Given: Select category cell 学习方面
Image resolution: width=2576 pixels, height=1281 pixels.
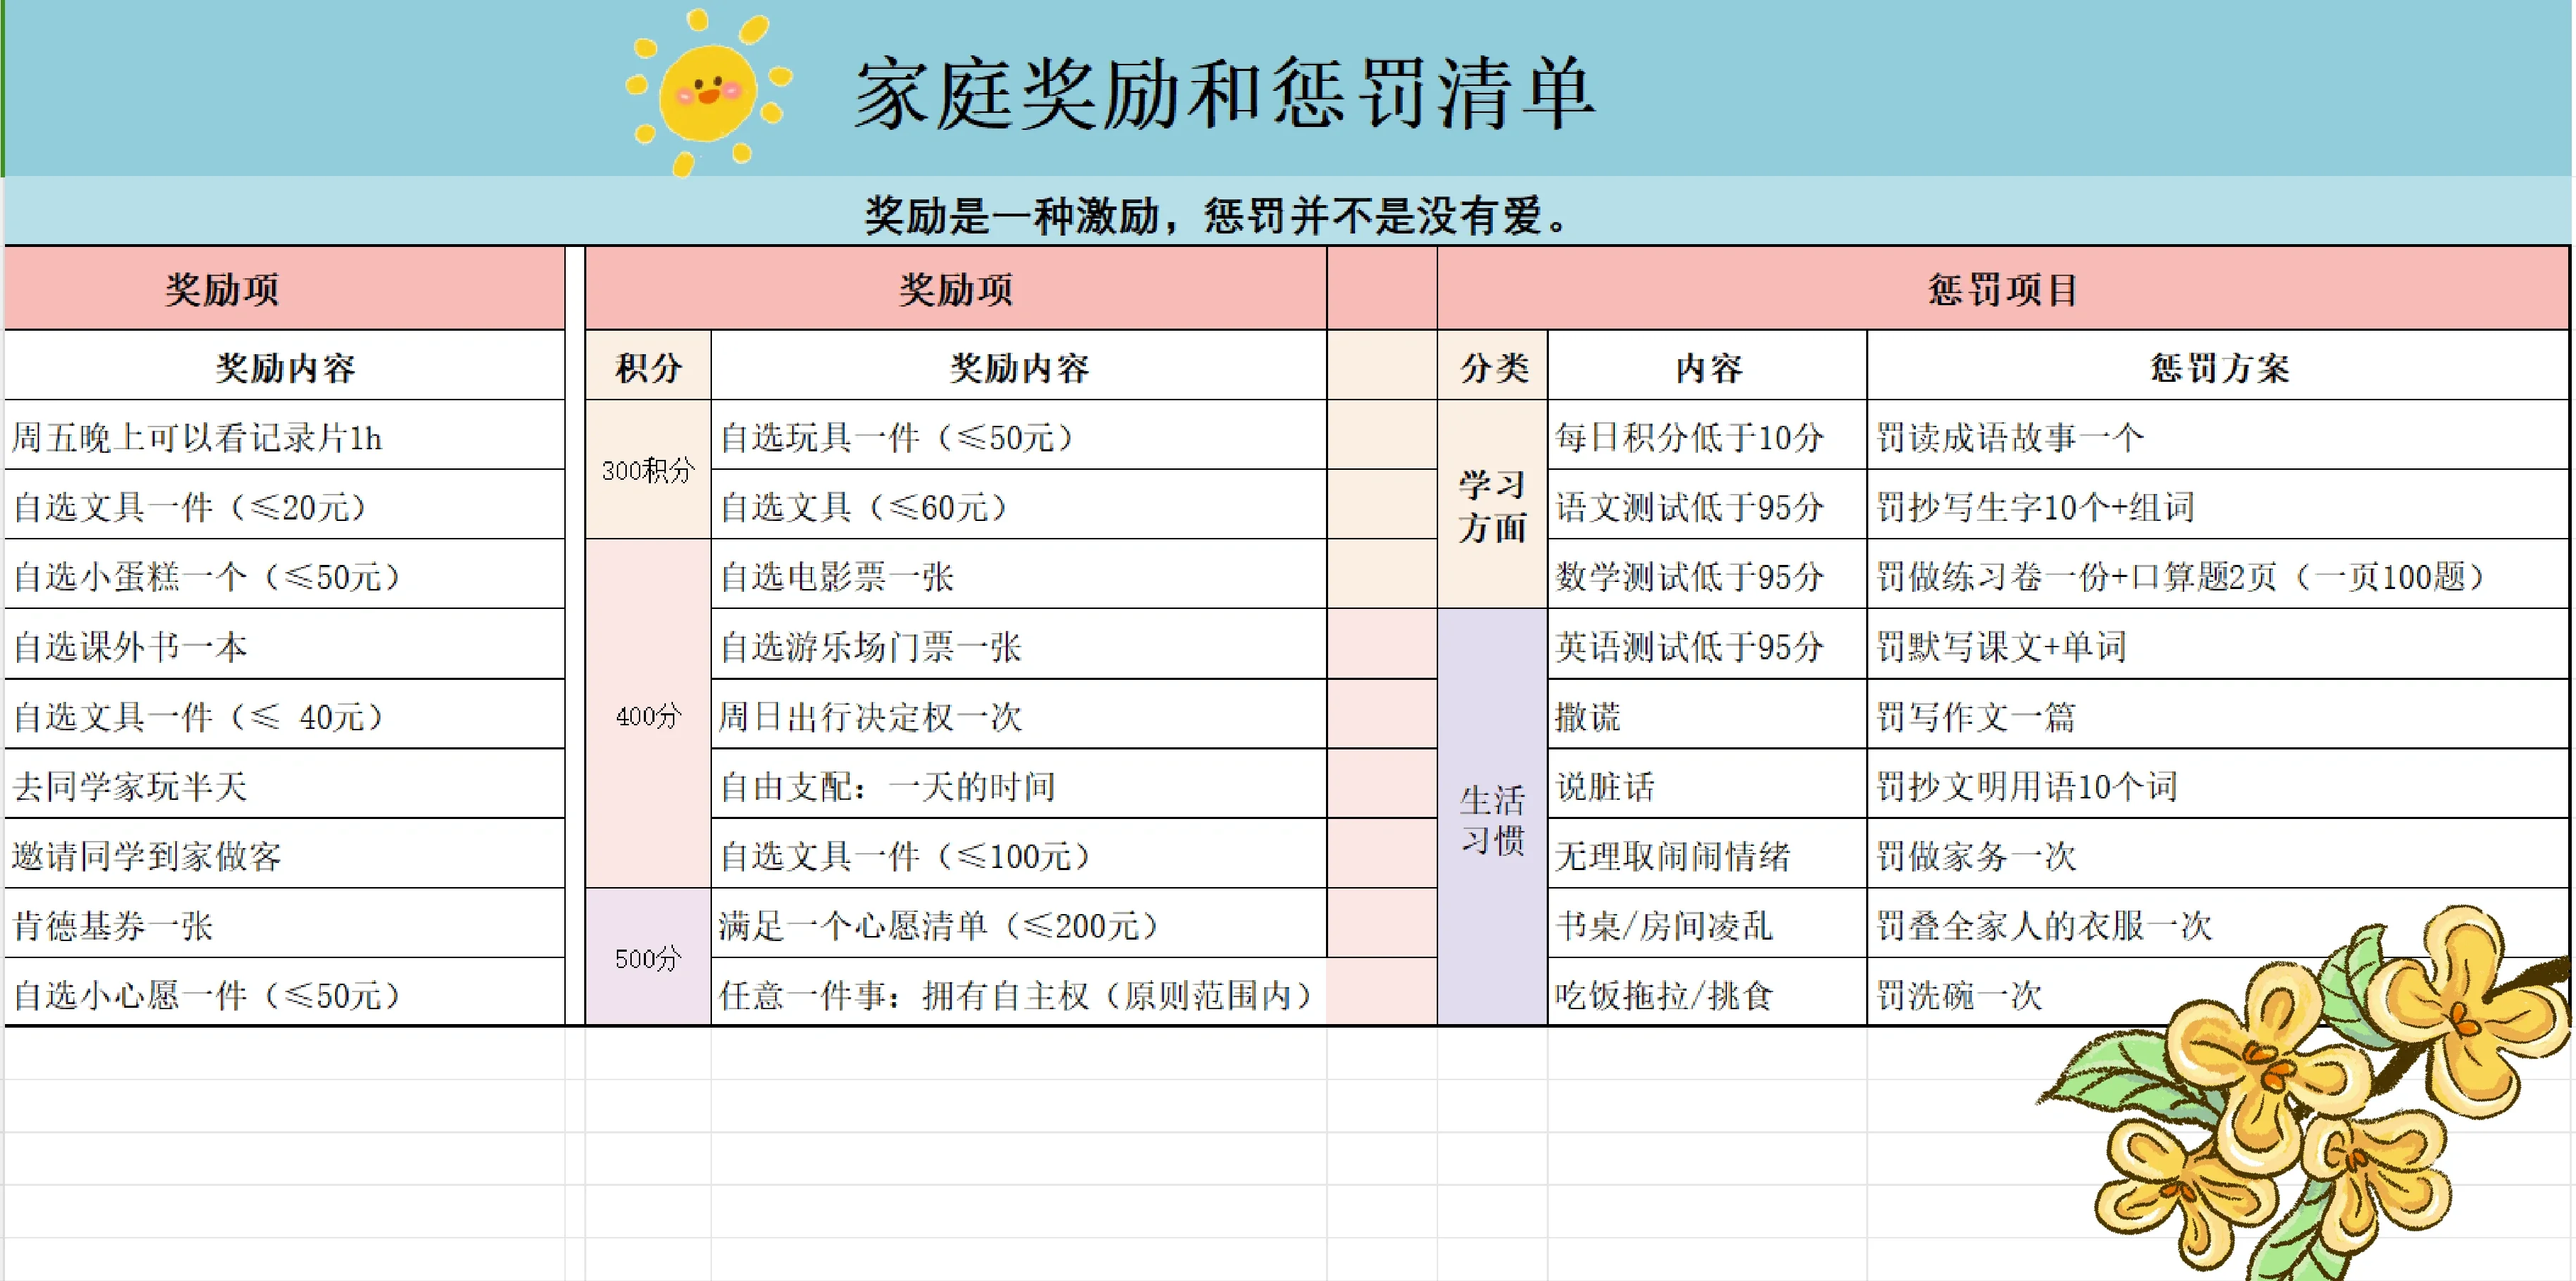Looking at the screenshot, I should tap(1492, 505).
